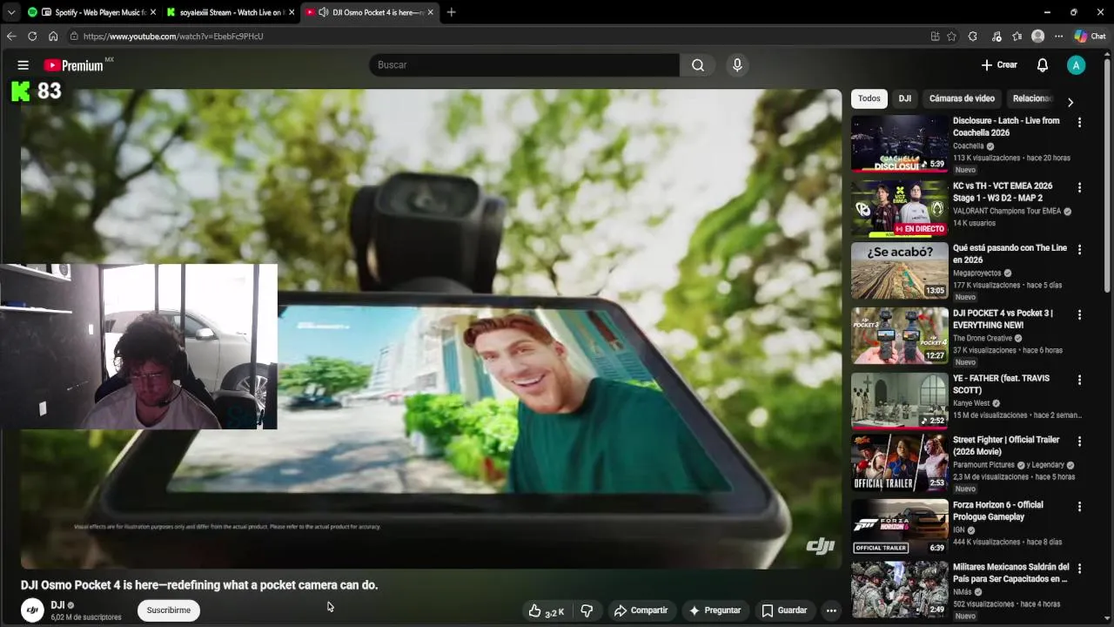1114x627 pixels.
Task: Click the Preguntar button
Action: 715,610
